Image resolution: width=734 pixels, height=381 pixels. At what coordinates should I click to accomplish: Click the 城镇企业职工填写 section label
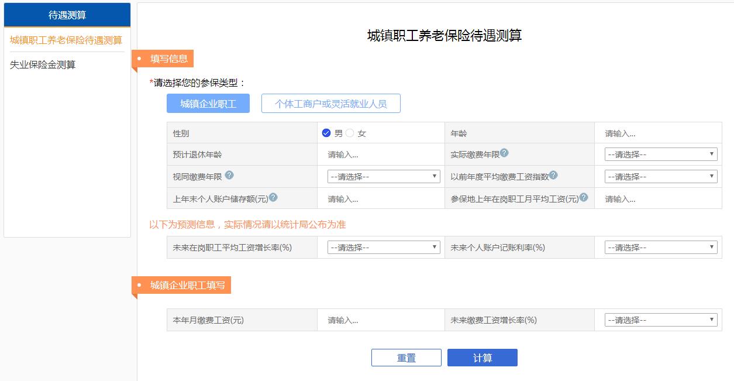point(182,286)
